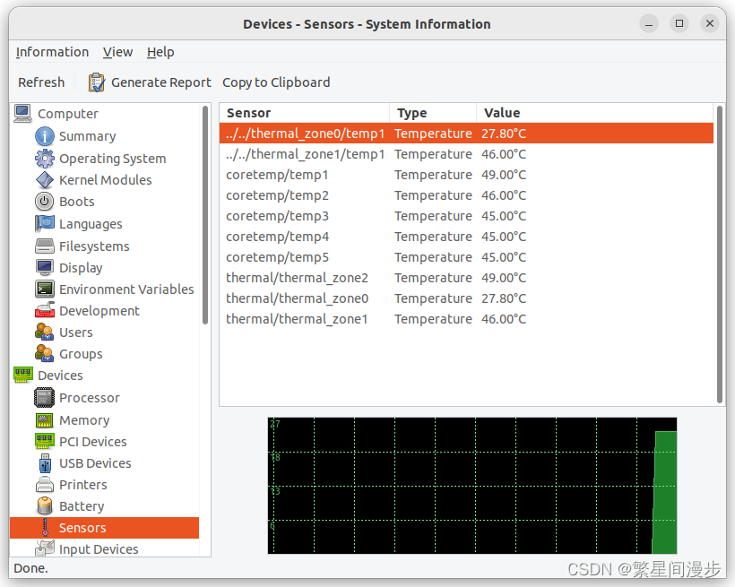Select the Kernel Modules label
The width and height of the screenshot is (735, 587).
tap(106, 180)
